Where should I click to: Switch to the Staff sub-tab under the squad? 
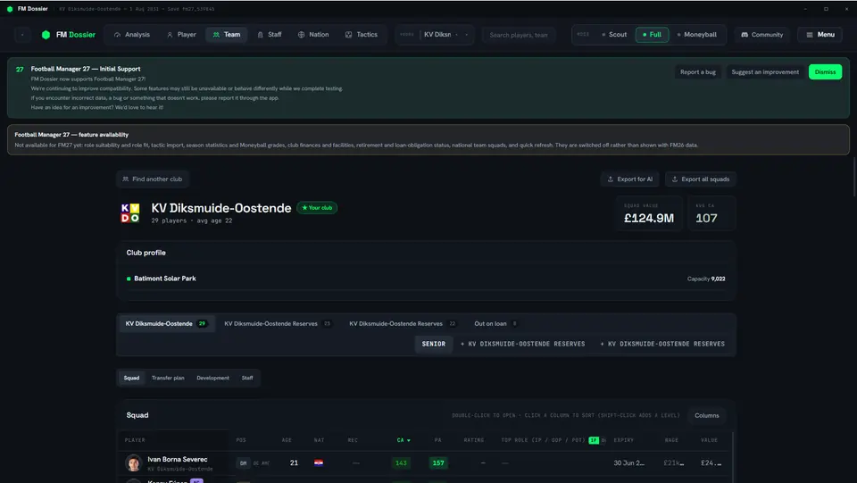click(x=247, y=378)
